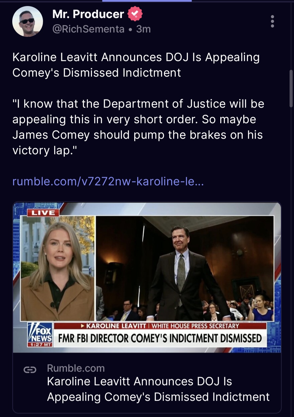Screen dimensions: 294x417
Task: Click the Comey's Indictment Dismissed chyron headline
Action: pyautogui.click(x=160, y=338)
